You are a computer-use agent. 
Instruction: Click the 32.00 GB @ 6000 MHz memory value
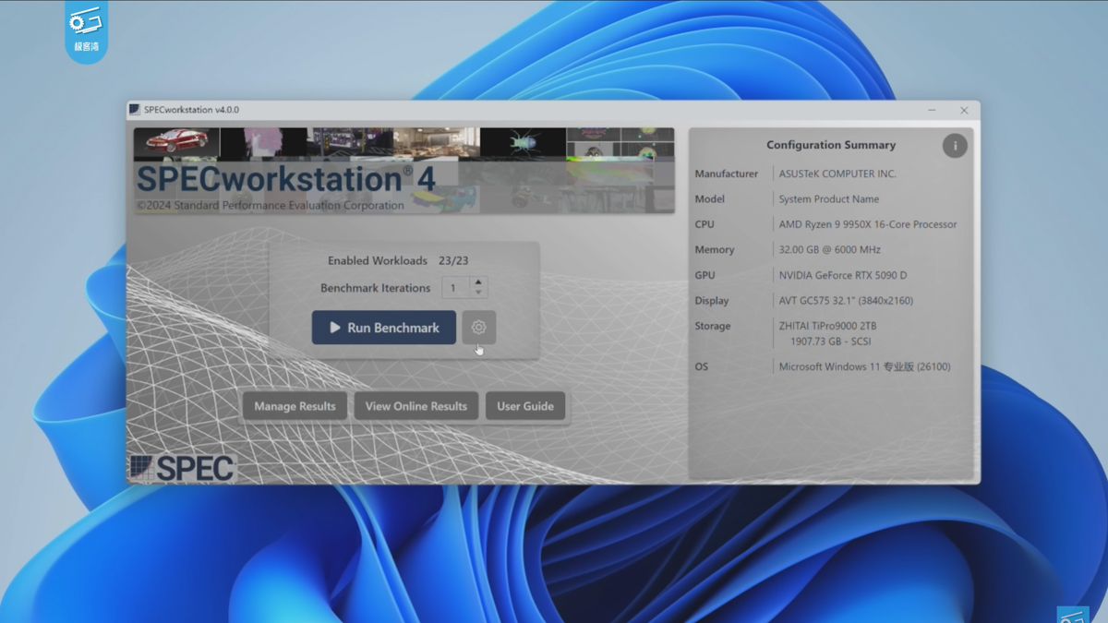click(830, 249)
